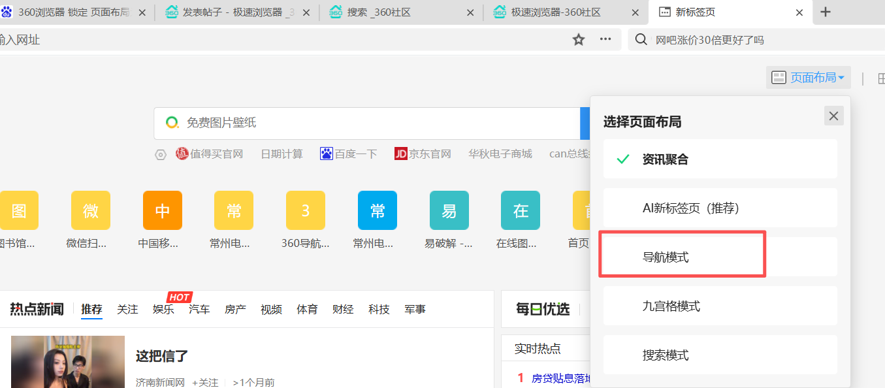The height and width of the screenshot is (388, 885).
Task: Select the 九宫格模式 layout
Action: pyautogui.click(x=720, y=306)
